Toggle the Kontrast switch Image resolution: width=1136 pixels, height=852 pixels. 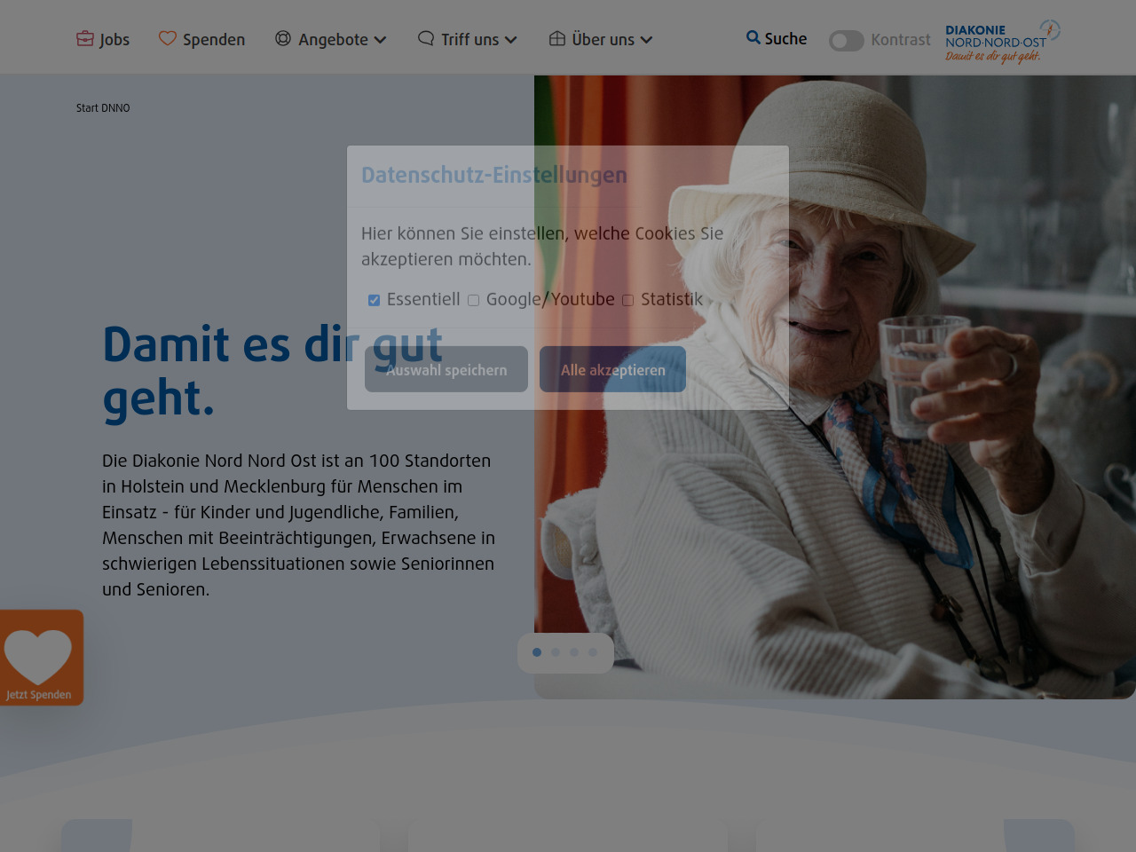pyautogui.click(x=846, y=41)
